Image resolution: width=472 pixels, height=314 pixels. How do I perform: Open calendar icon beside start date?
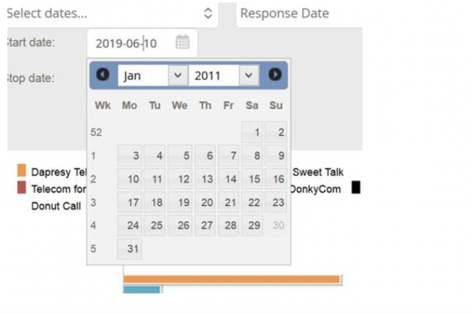[182, 42]
